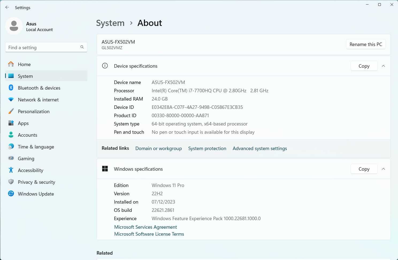
Task: Open System protection link
Action: pos(207,148)
